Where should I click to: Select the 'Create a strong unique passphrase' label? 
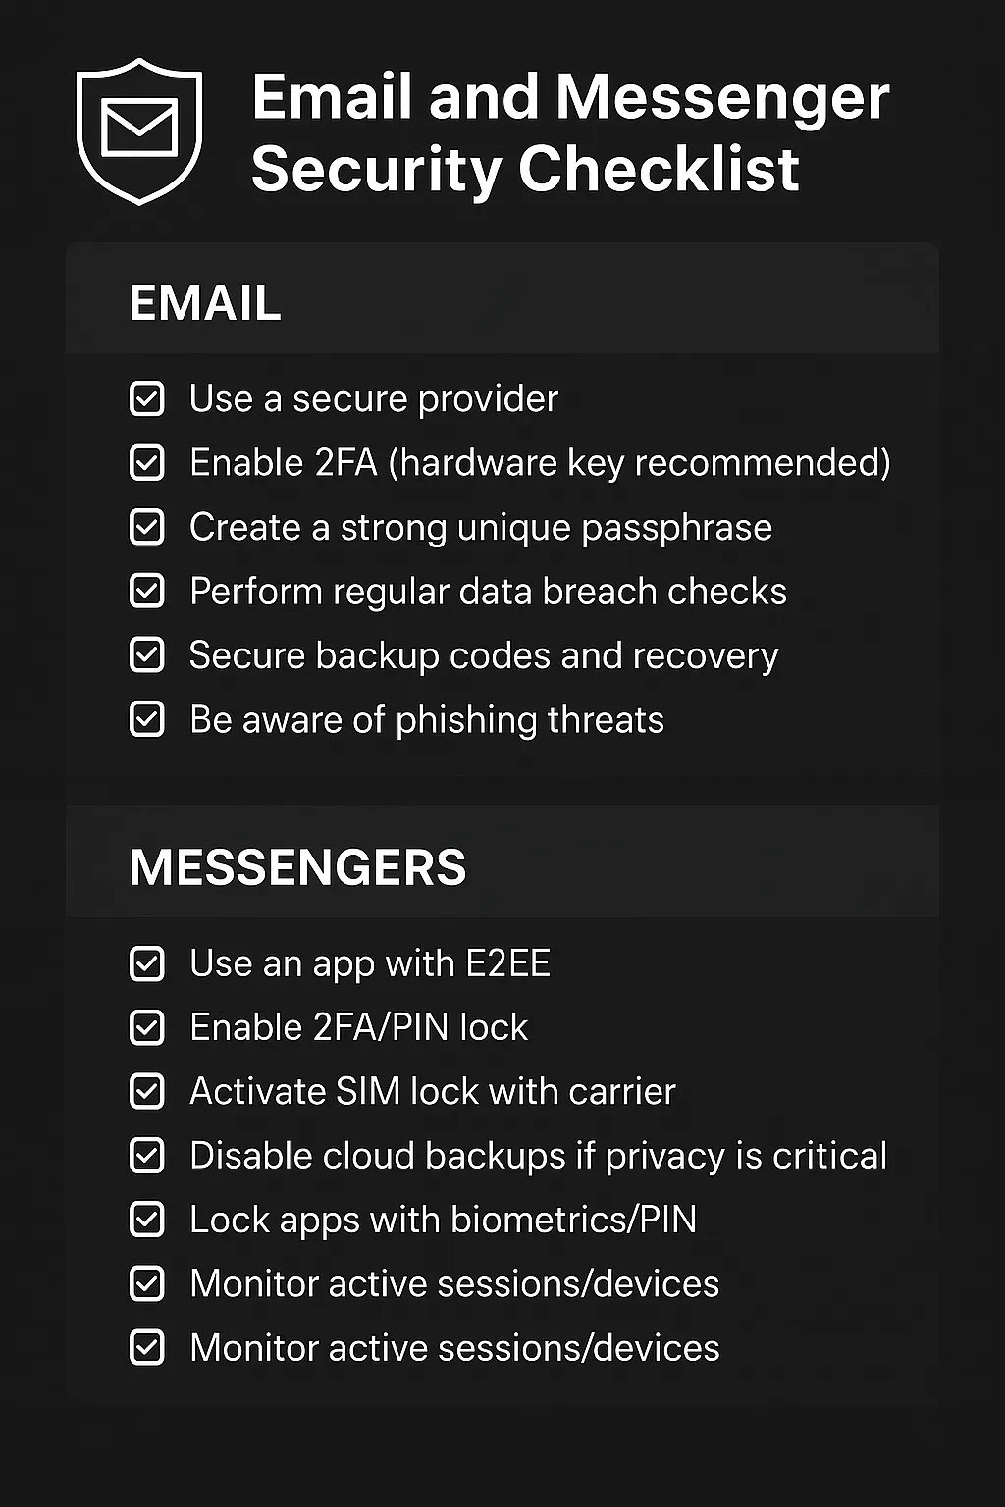tap(481, 528)
